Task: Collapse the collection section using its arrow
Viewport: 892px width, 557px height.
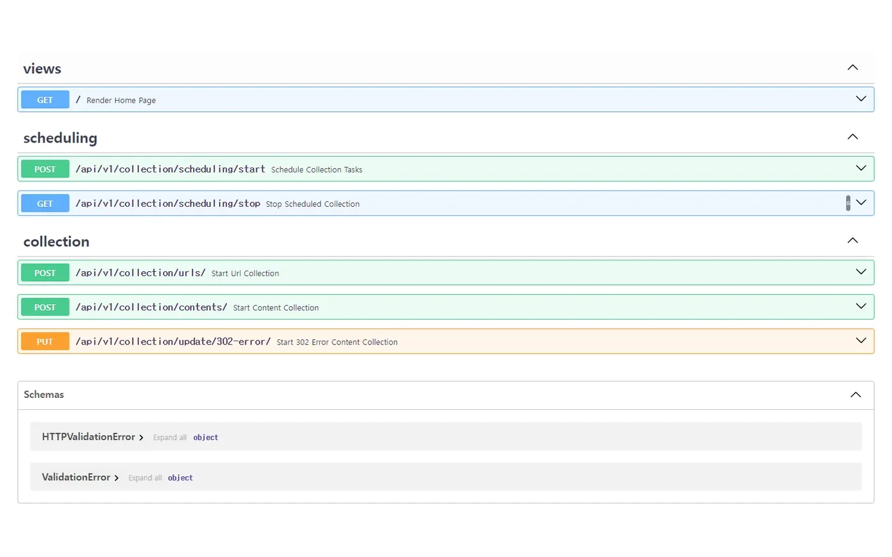Action: (852, 241)
